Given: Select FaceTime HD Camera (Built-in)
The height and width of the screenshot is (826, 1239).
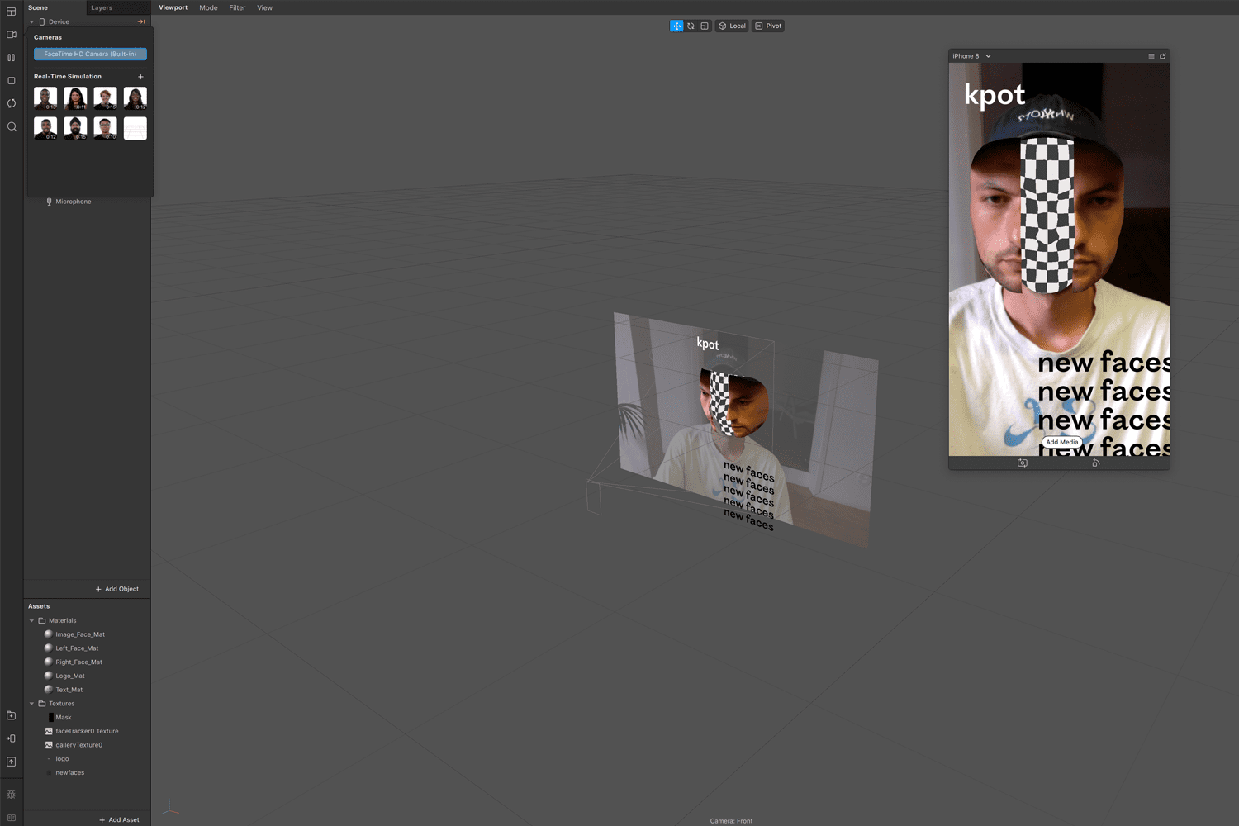Looking at the screenshot, I should point(90,55).
